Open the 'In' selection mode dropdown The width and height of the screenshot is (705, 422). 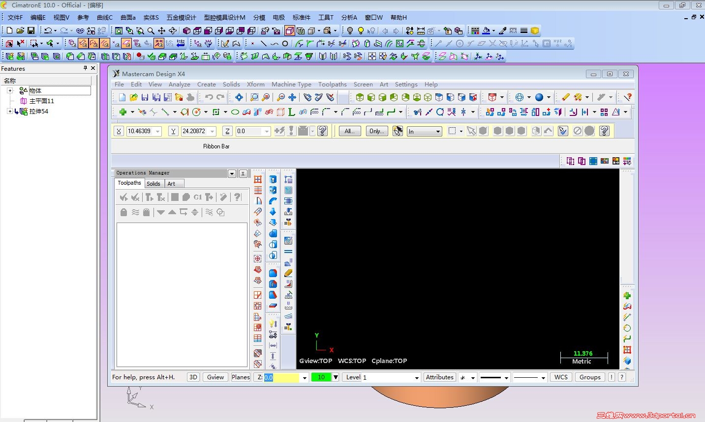click(x=438, y=131)
